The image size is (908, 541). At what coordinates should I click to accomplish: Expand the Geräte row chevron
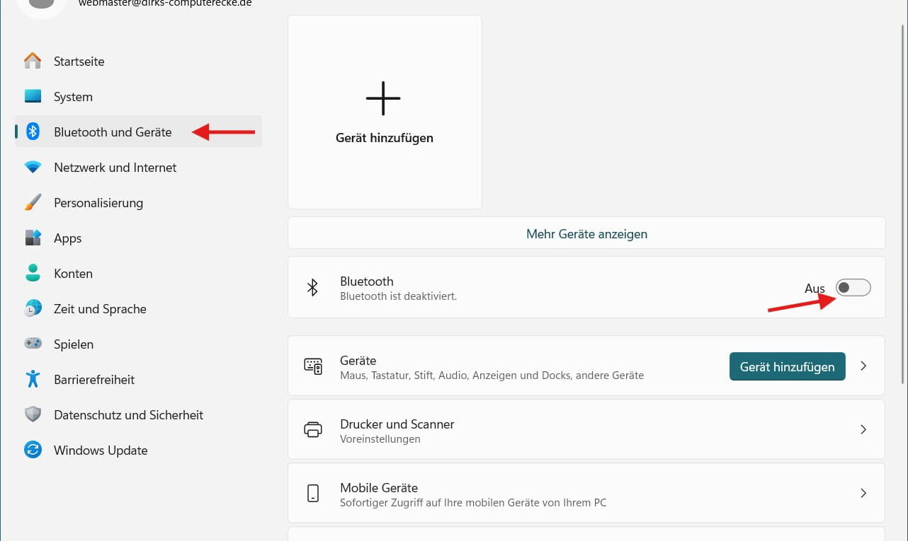pyautogui.click(x=863, y=366)
